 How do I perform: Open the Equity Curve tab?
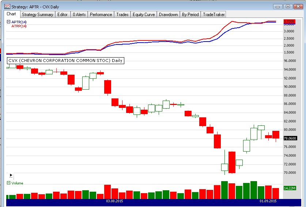tap(144, 15)
